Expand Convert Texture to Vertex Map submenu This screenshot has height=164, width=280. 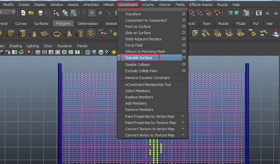coord(183,129)
